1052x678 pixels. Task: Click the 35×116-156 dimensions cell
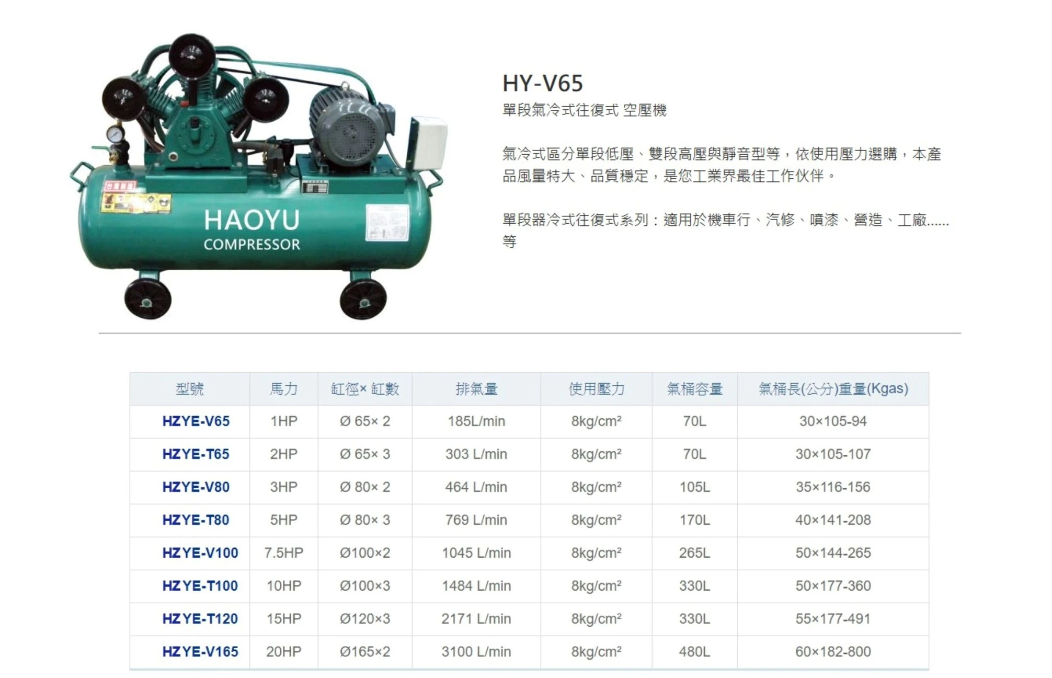click(x=833, y=487)
